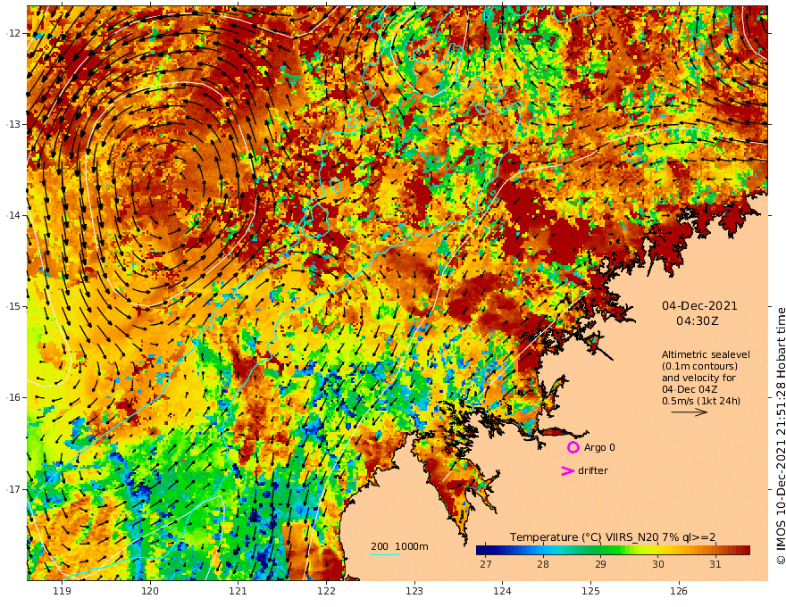Image resolution: width=786 pixels, height=607 pixels.
Task: Click the IMOS copyright timestamp text
Action: tap(780, 436)
